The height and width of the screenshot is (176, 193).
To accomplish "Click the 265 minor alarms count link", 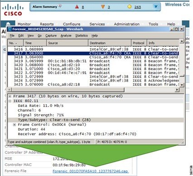I will click(138, 7).
